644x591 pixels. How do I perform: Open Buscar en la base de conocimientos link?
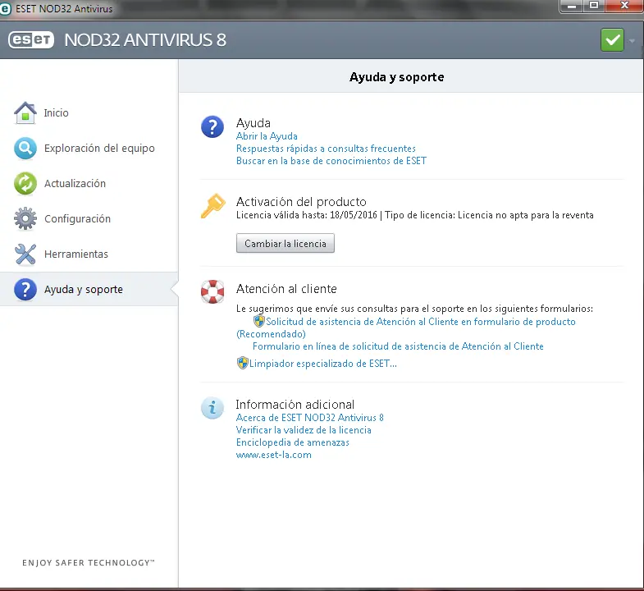[x=331, y=161]
